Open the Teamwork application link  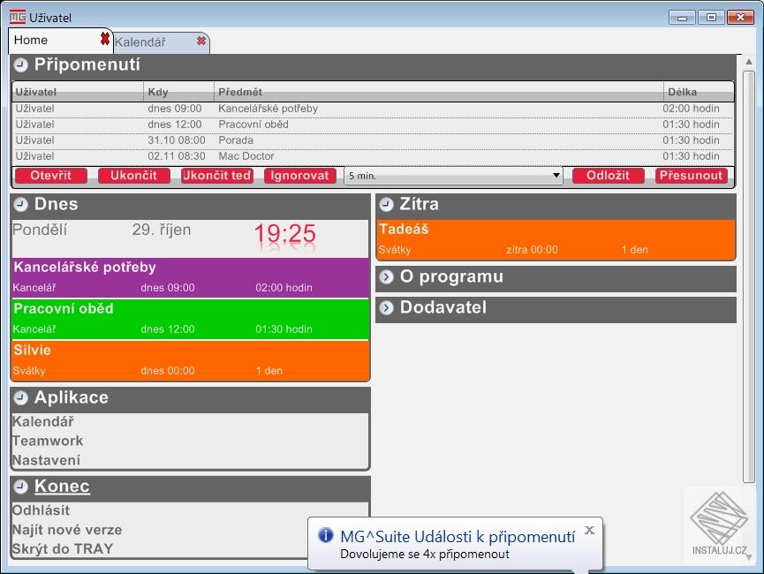pyautogui.click(x=48, y=441)
